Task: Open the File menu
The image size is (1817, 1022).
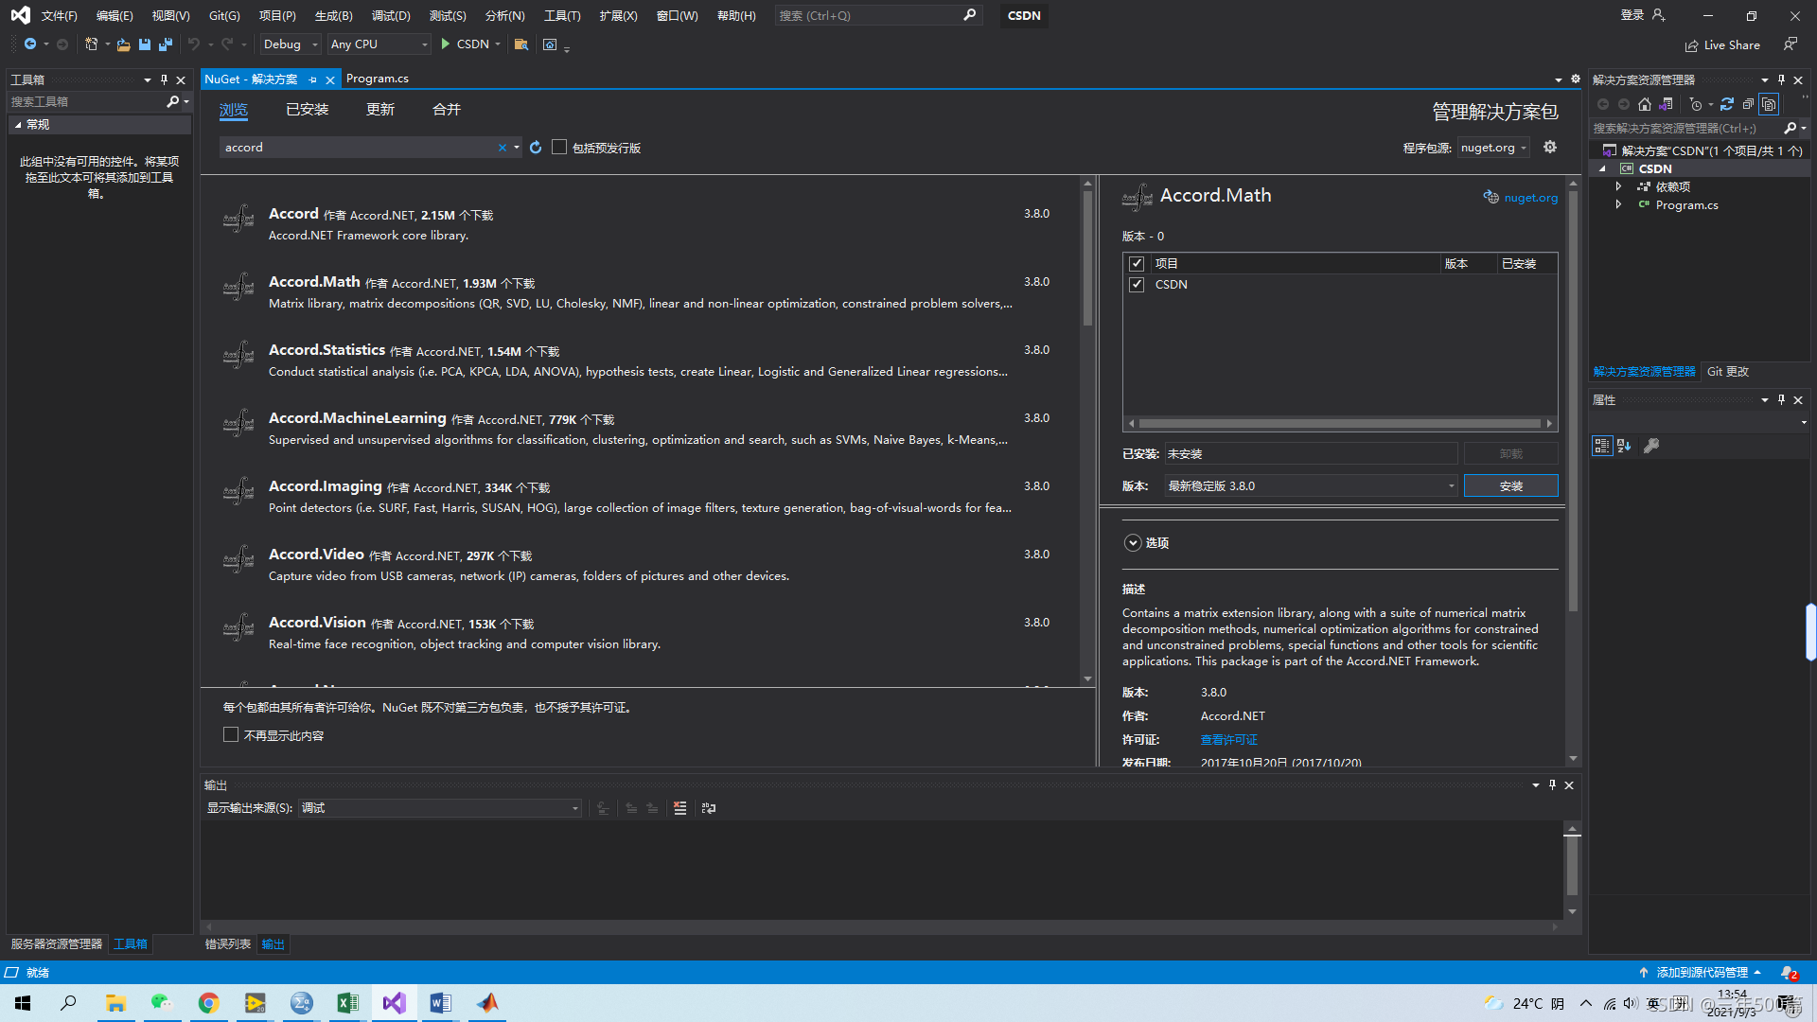Action: point(59,16)
